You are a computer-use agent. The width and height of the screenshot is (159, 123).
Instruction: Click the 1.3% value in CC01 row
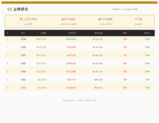pos(147,55)
